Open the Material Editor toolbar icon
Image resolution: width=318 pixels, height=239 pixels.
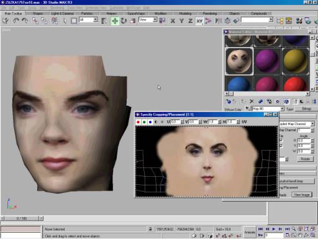[x=299, y=21]
